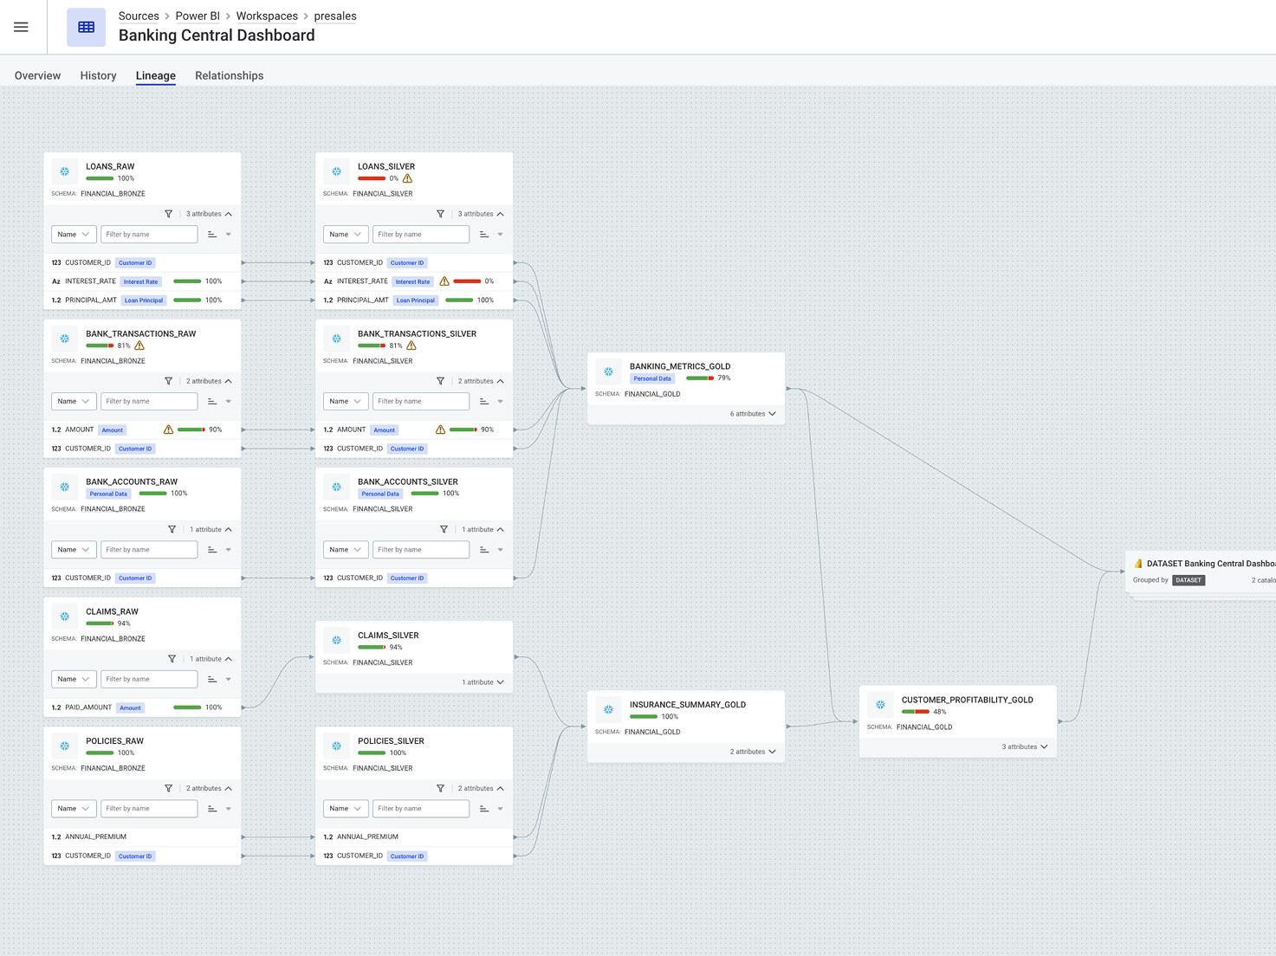The height and width of the screenshot is (956, 1276).
Task: Click the warning triangle next to LOANS_SILVER 0% score
Action: 407,178
